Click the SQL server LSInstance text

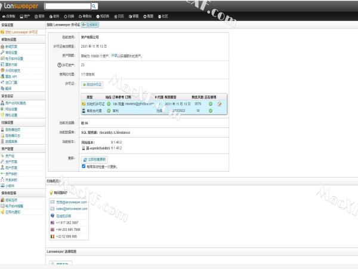click(106, 133)
